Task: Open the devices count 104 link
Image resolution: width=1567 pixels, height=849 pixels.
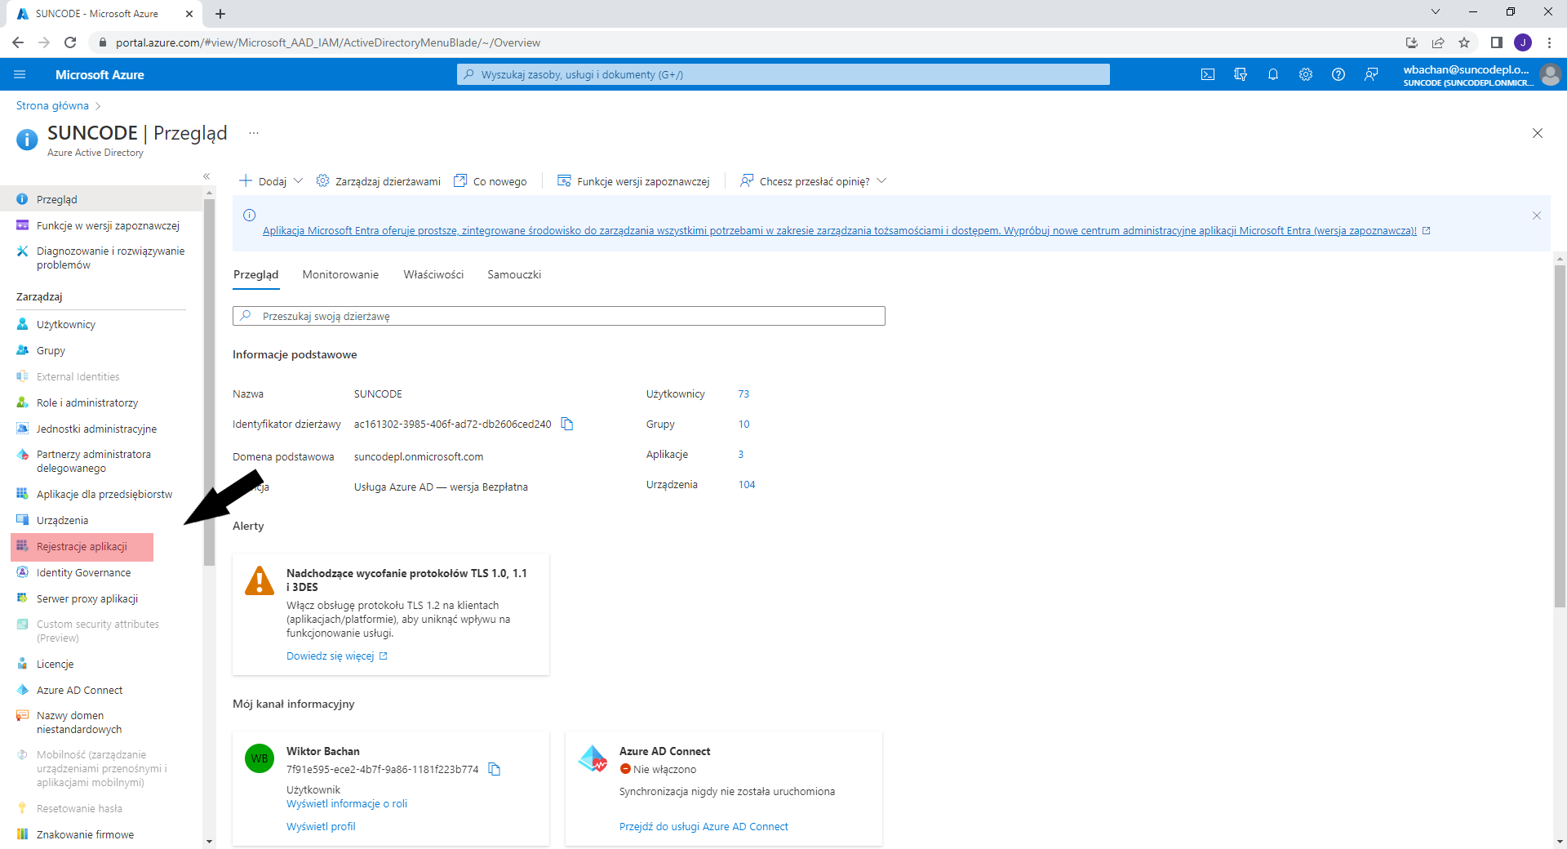Action: 747,484
